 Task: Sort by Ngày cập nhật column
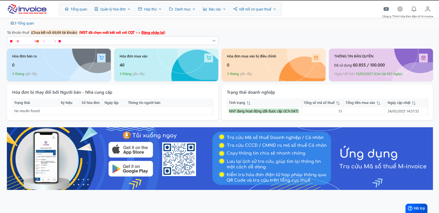point(414,103)
